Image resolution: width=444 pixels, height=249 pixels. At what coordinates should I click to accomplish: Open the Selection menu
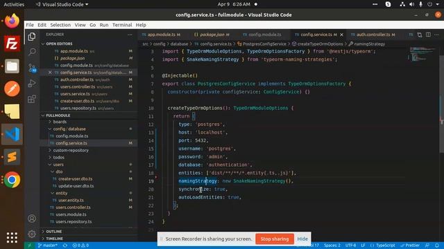tap(60, 25)
